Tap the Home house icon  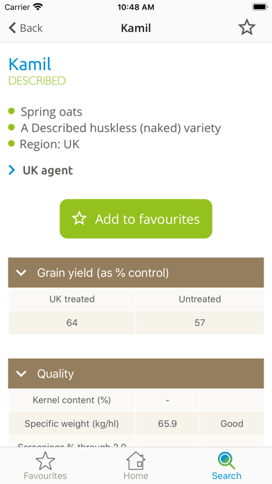pos(136,461)
